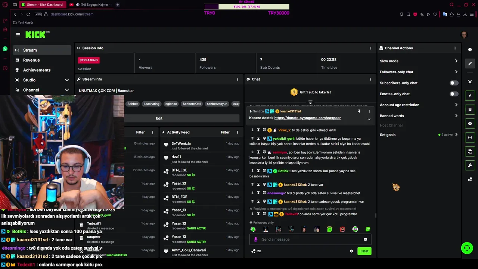Open profile avatar at top right

tap(464, 35)
